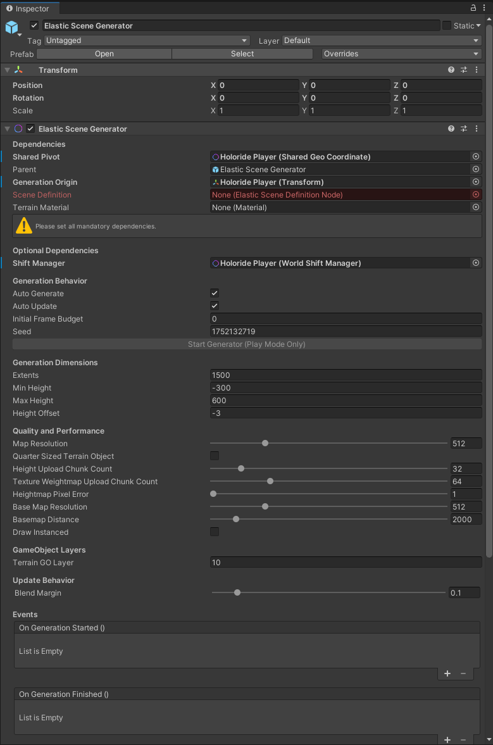Viewport: 493px width, 745px height.
Task: Click the Inspector lock icon
Action: pos(473,8)
